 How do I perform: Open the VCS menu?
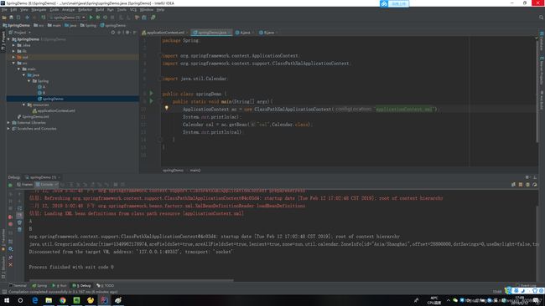133,10
